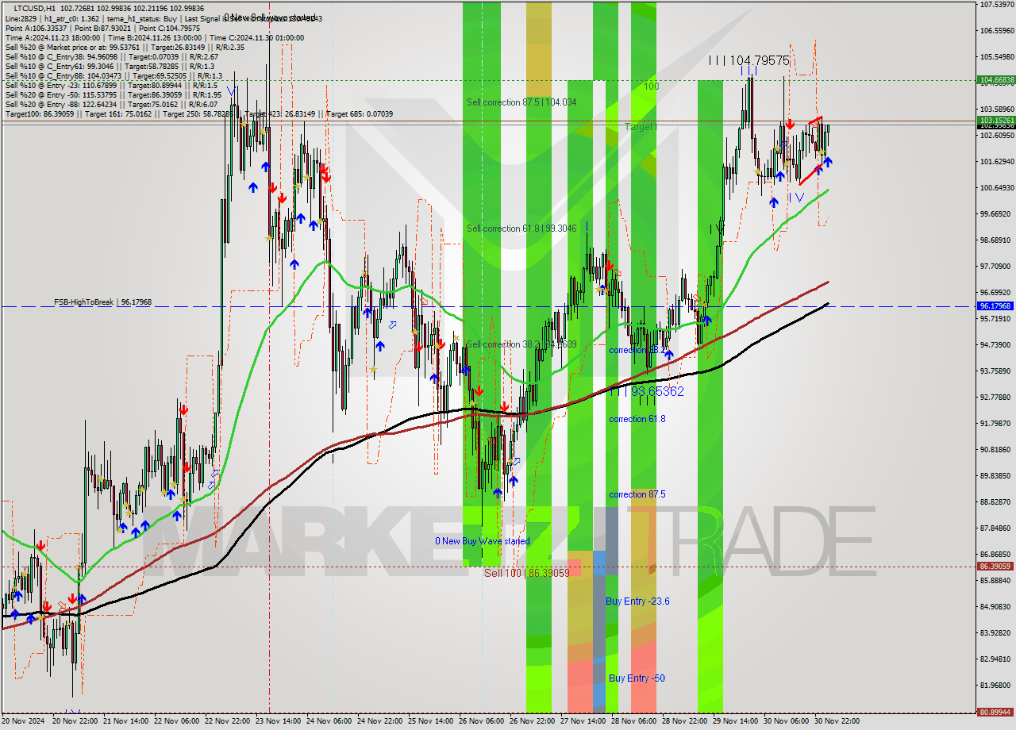1016x730 pixels.
Task: Select the 100.64930 price axis value
Action: 997,188
